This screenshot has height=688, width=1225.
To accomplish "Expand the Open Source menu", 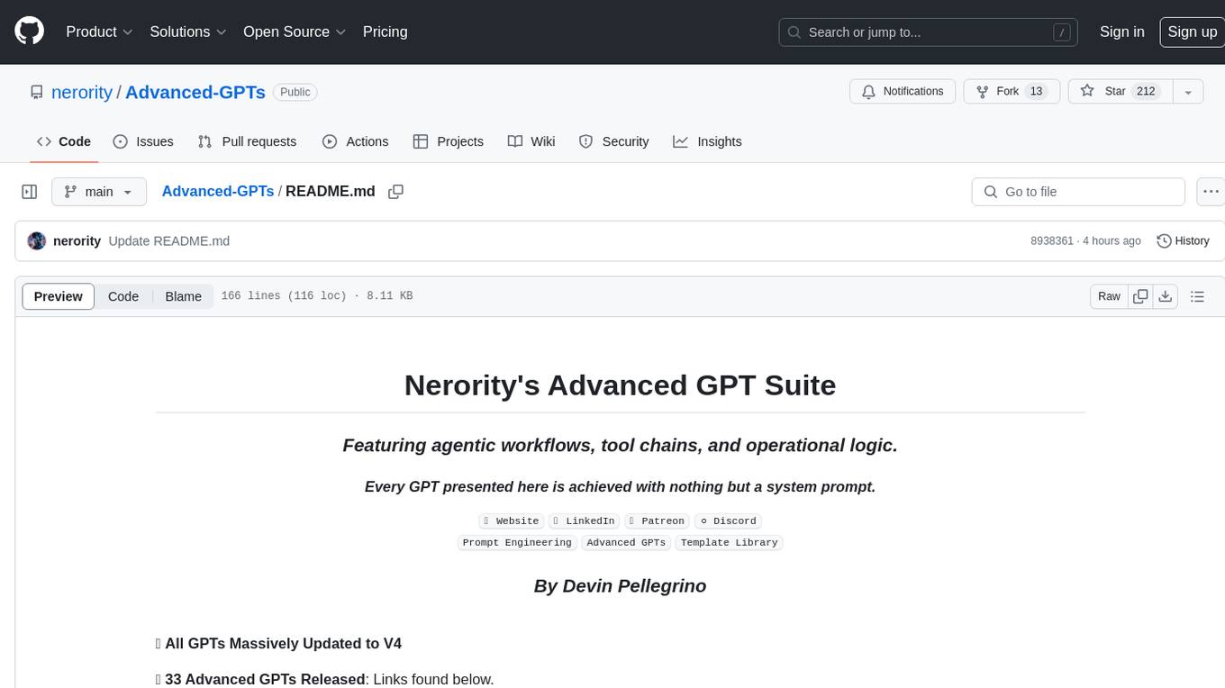I will 295,32.
